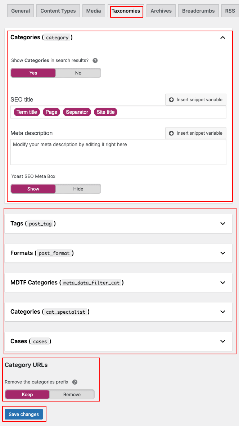Click Site title snippet variable tag

coord(106,112)
